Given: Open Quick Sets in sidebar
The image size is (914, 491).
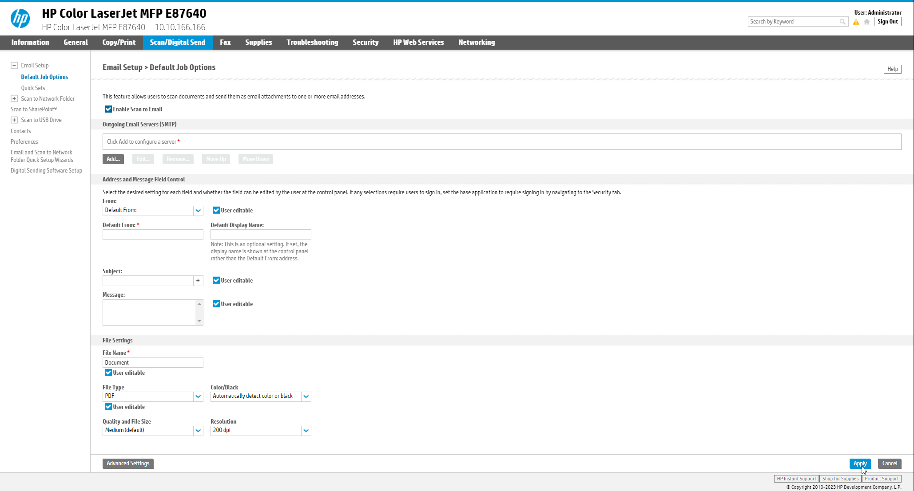Looking at the screenshot, I should 33,88.
